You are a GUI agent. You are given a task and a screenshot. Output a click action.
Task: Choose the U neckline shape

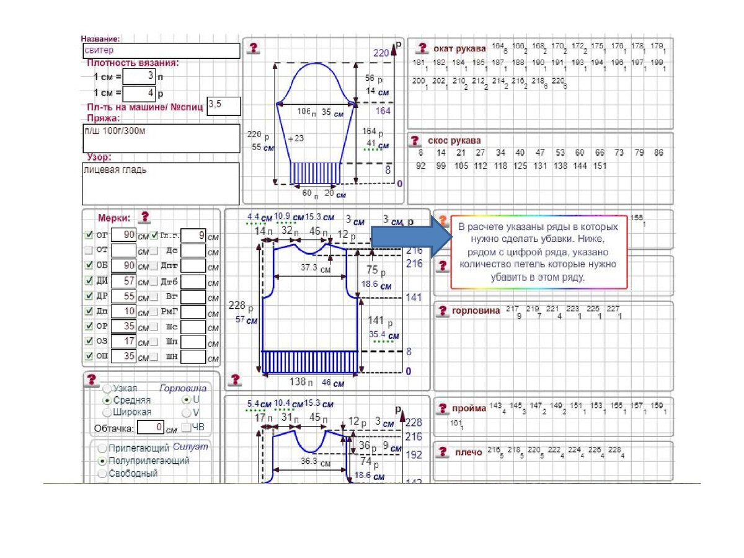click(x=186, y=400)
